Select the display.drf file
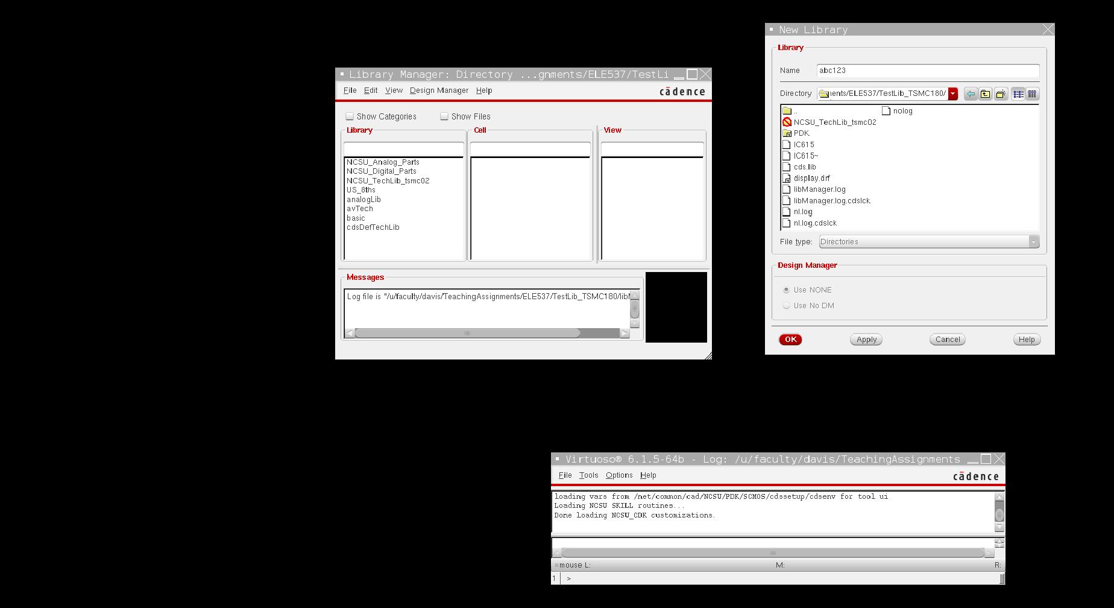The image size is (1114, 608). point(806,178)
